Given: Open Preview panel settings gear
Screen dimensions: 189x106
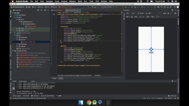Looking at the screenshot, I should coord(172,10).
